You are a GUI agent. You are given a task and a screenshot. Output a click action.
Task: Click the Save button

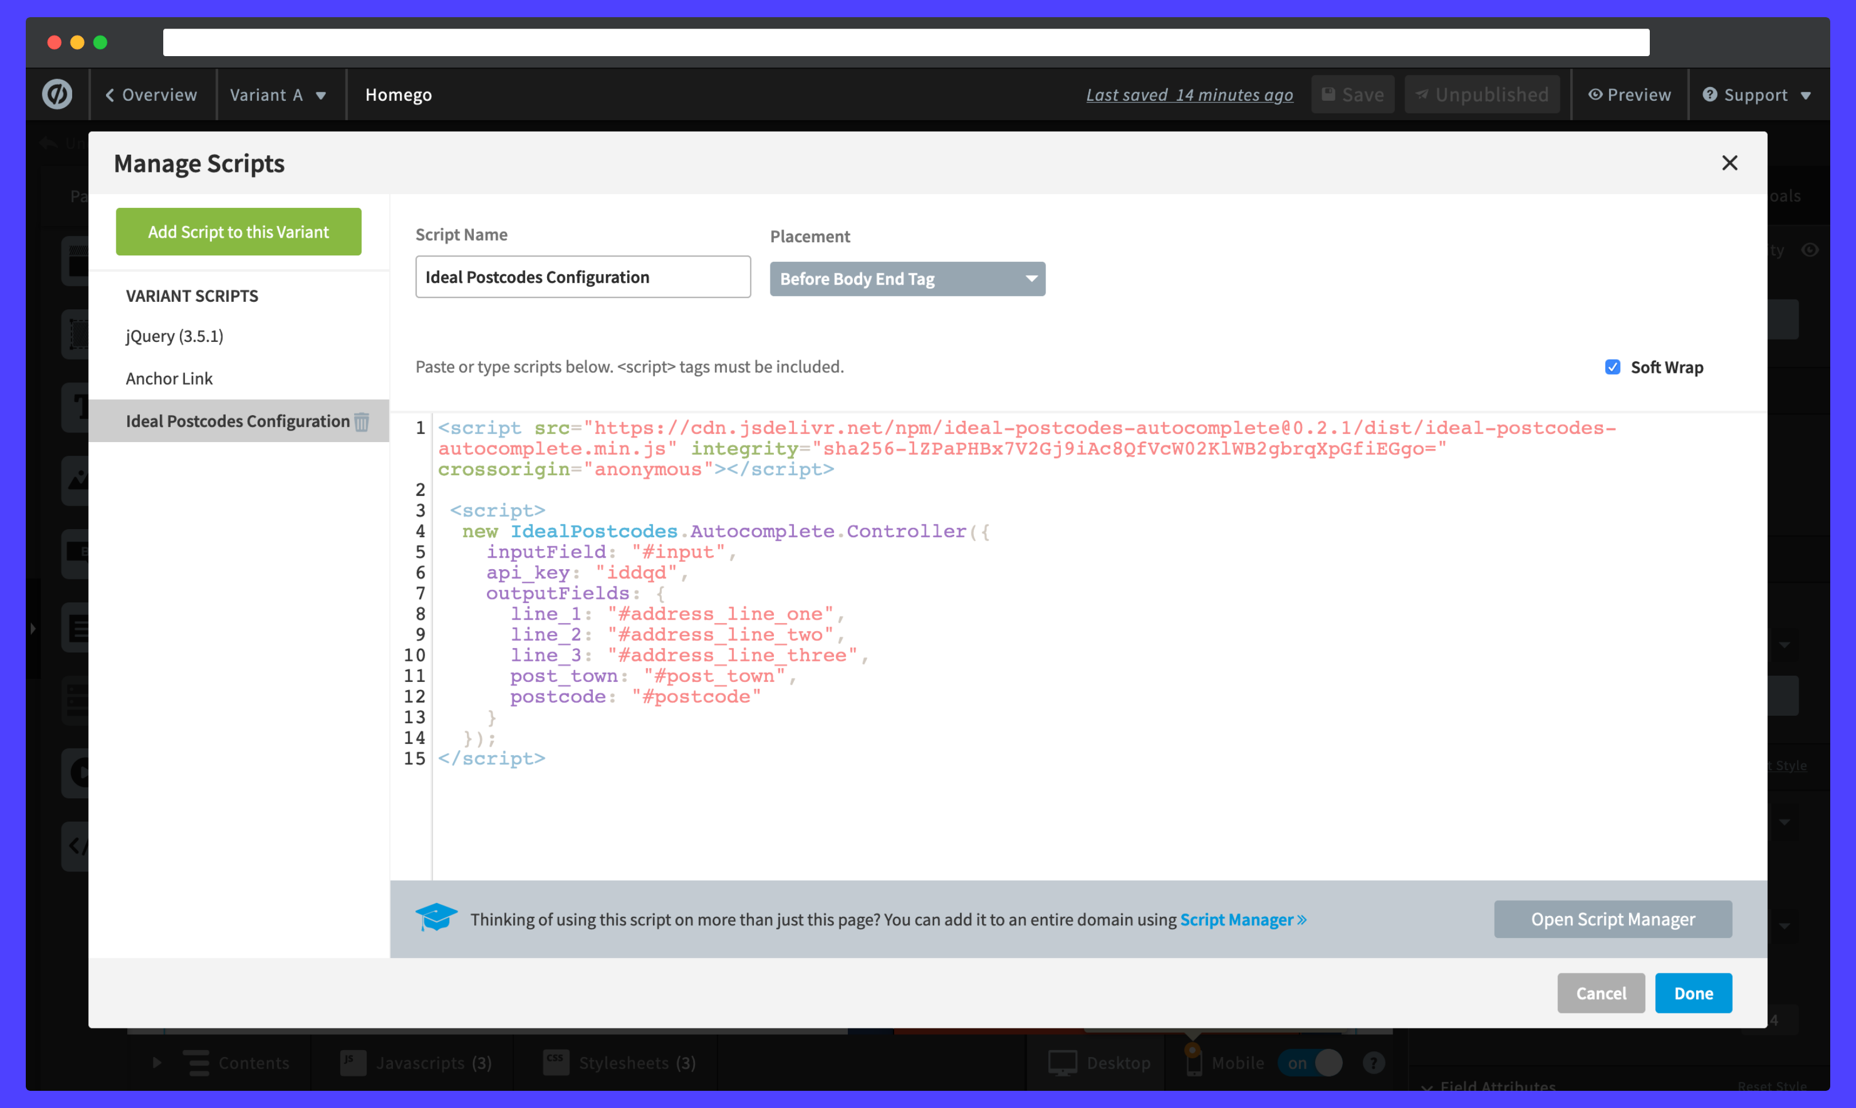pos(1352,95)
